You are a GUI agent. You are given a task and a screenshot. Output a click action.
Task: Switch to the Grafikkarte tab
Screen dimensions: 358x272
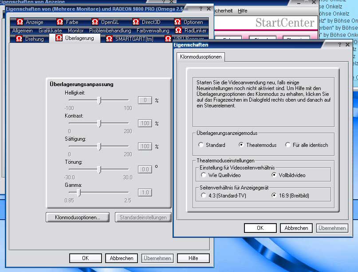(x=50, y=31)
